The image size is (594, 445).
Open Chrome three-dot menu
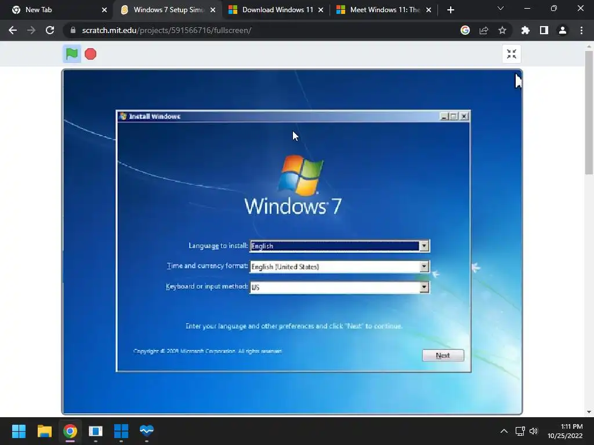click(581, 30)
